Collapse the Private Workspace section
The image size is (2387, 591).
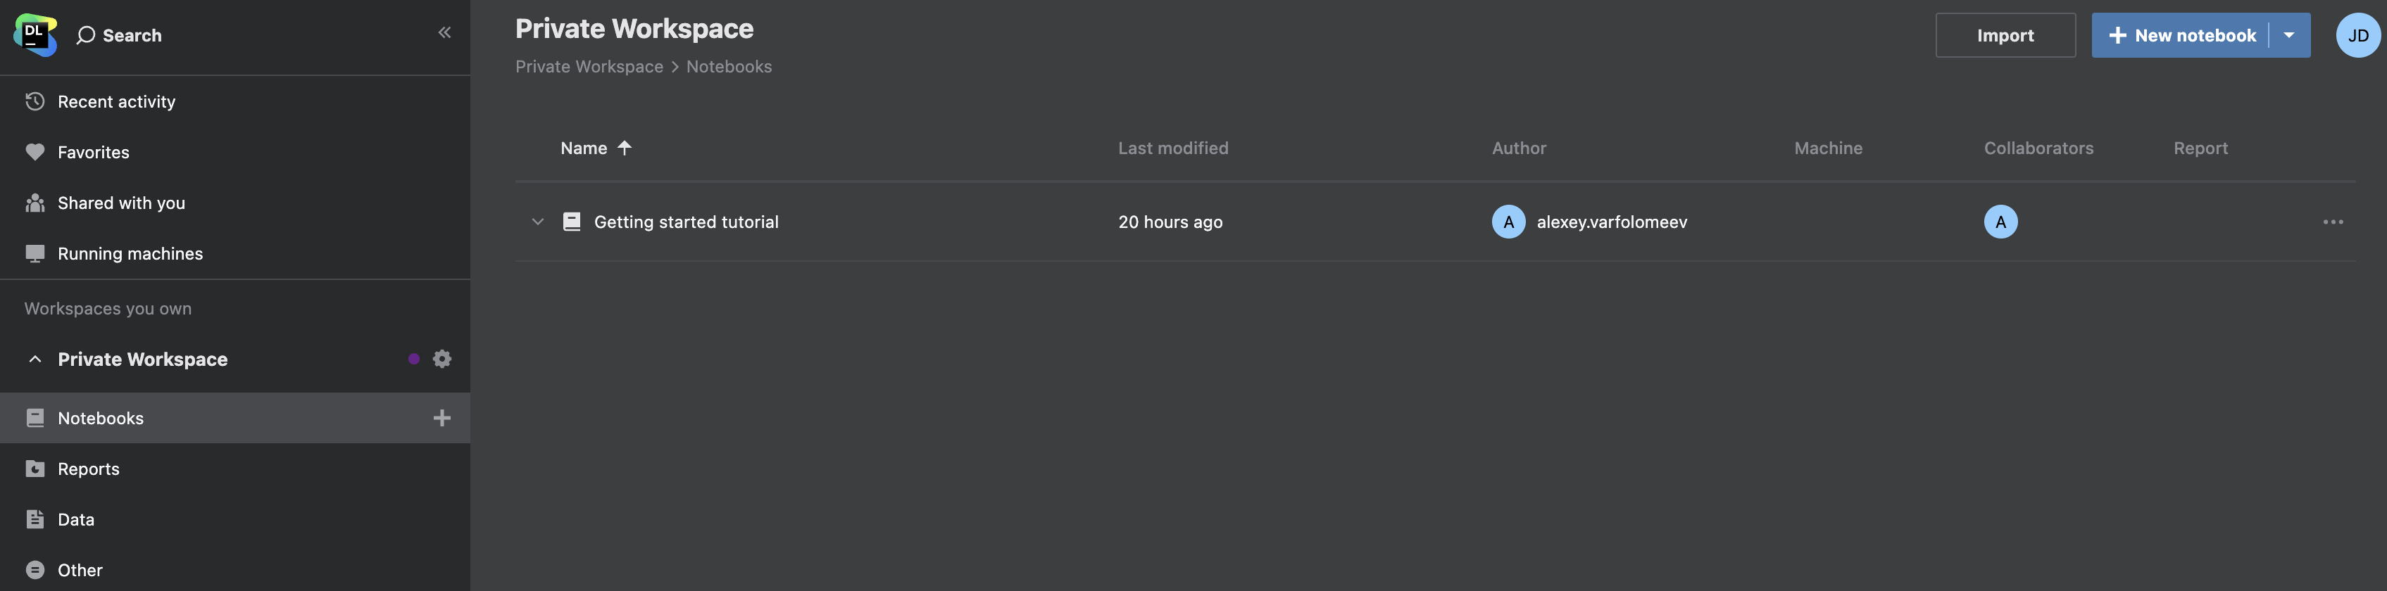pos(35,359)
